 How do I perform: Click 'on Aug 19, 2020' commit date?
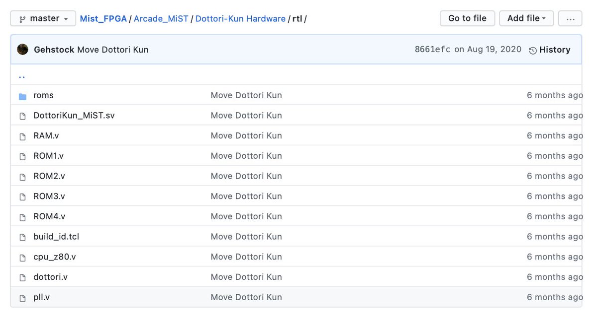click(x=488, y=50)
